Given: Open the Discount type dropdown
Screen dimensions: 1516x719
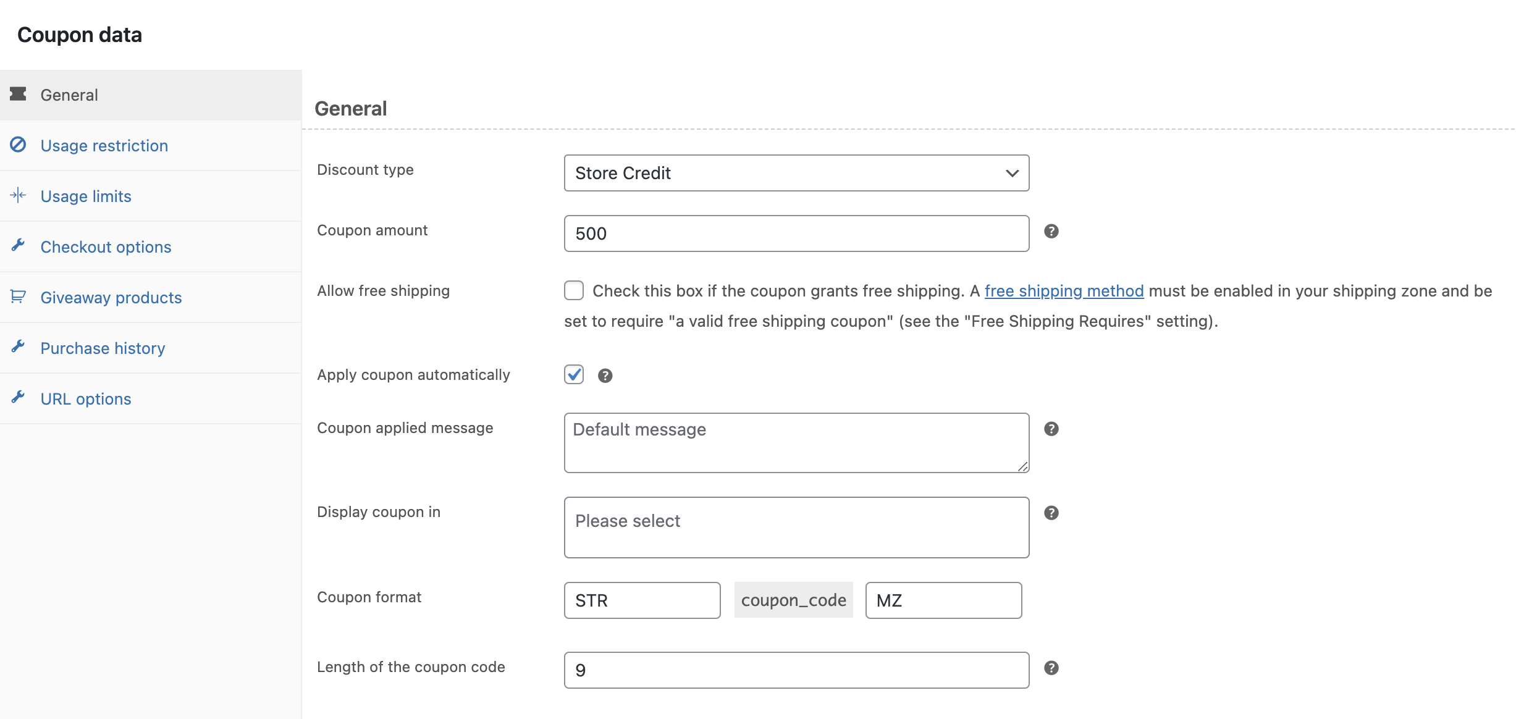Looking at the screenshot, I should pos(796,173).
